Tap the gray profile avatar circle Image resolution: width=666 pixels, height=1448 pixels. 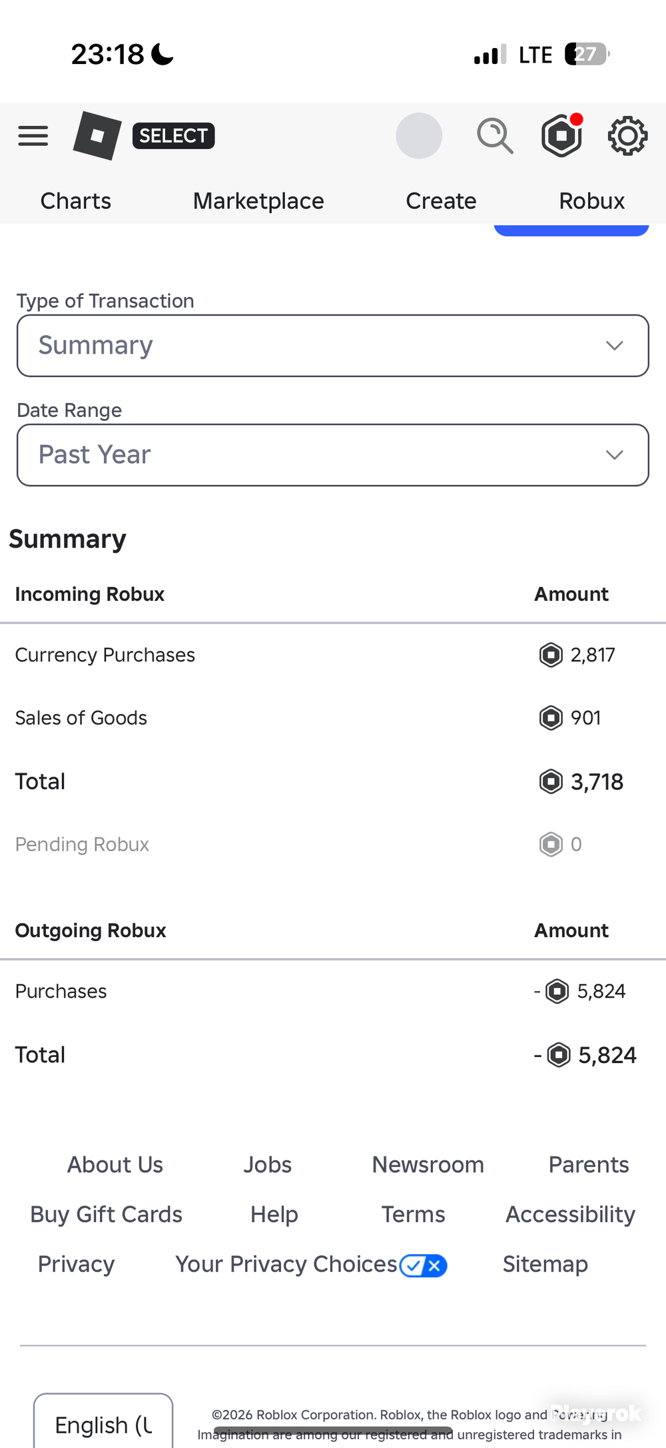click(419, 136)
